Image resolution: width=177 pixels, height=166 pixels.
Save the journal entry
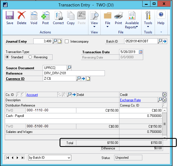tap(10, 18)
